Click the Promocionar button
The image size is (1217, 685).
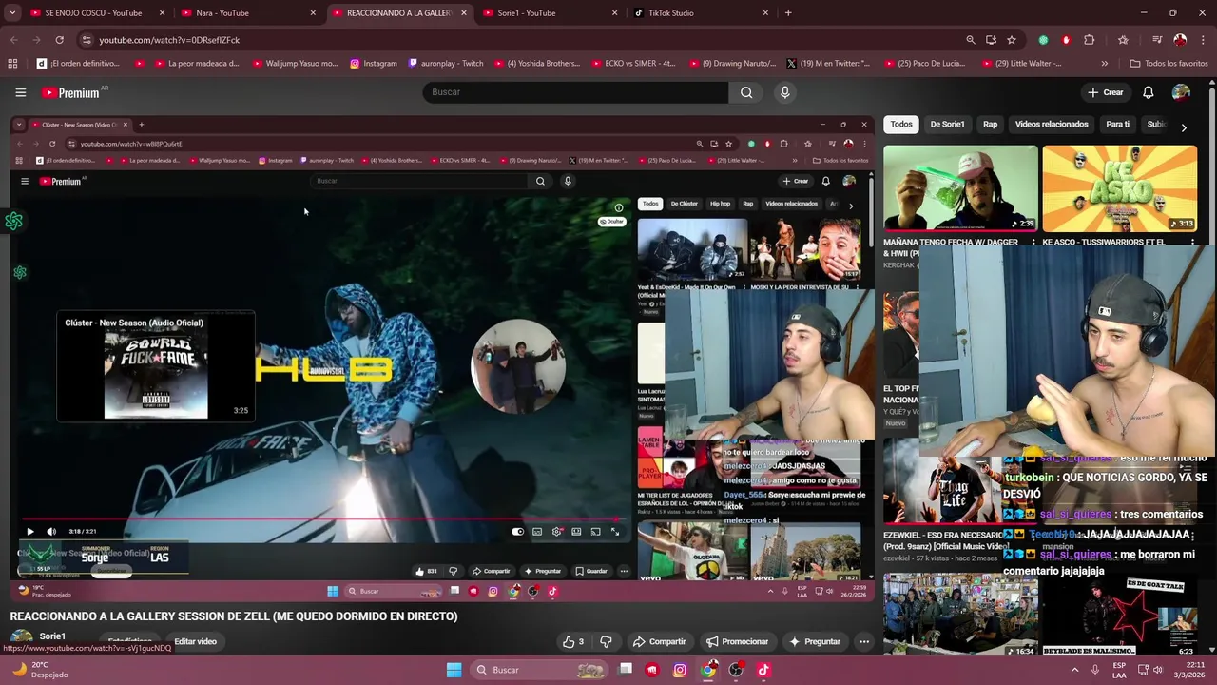tap(737, 641)
